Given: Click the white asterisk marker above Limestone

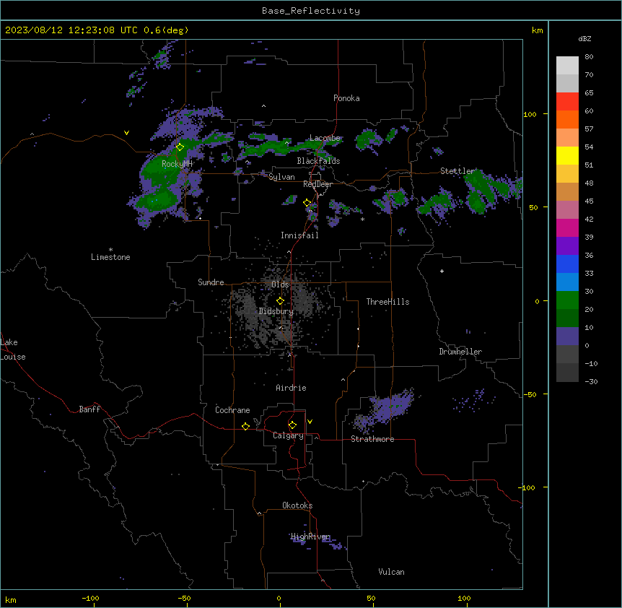Looking at the screenshot, I should click(110, 250).
